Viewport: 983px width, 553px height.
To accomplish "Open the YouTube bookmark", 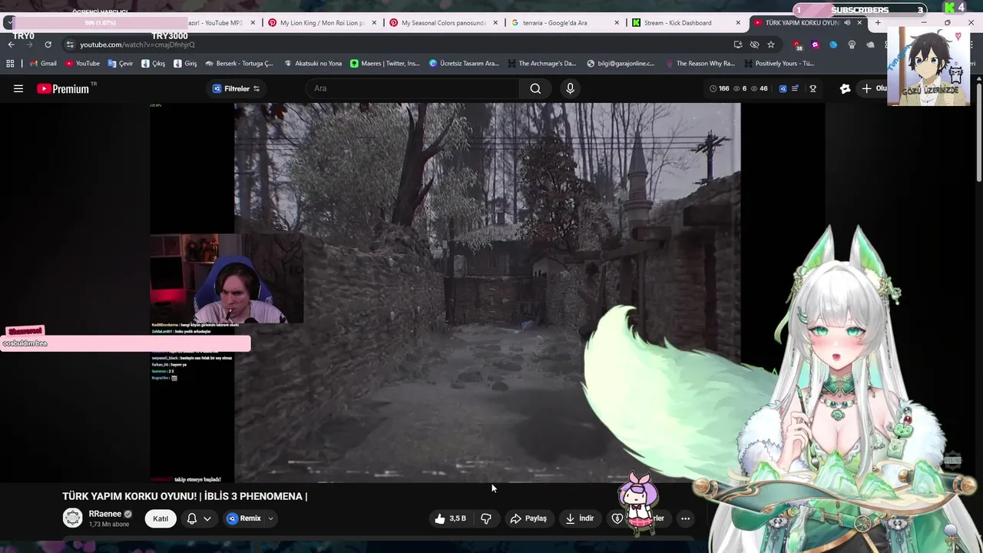I will pos(82,64).
